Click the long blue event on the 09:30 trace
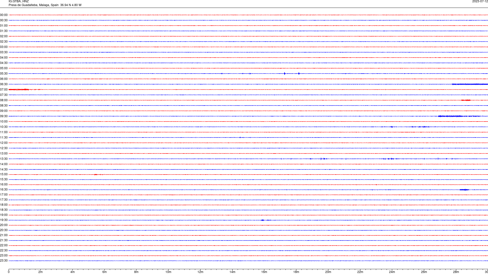Viewport: 488px width, 274px height. [459, 116]
